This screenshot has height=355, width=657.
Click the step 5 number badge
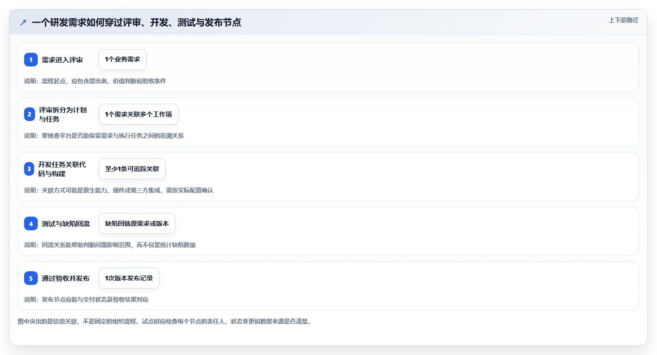[31, 278]
